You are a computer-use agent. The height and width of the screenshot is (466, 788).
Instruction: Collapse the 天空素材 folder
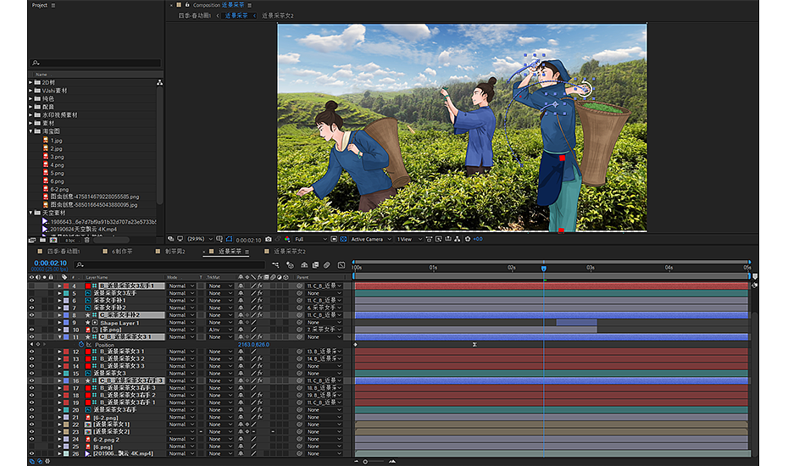coord(31,213)
